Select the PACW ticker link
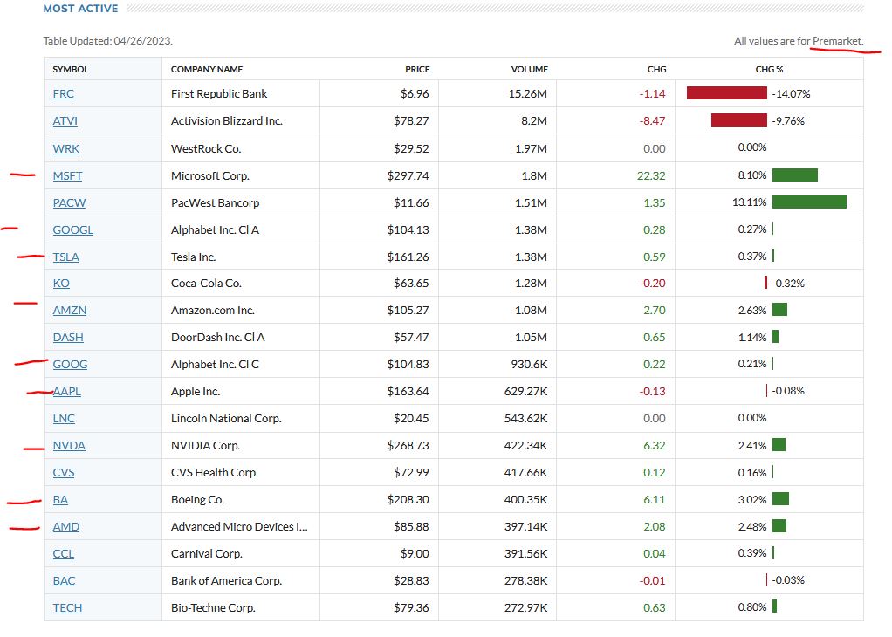This screenshot has height=637, width=892. click(x=69, y=202)
